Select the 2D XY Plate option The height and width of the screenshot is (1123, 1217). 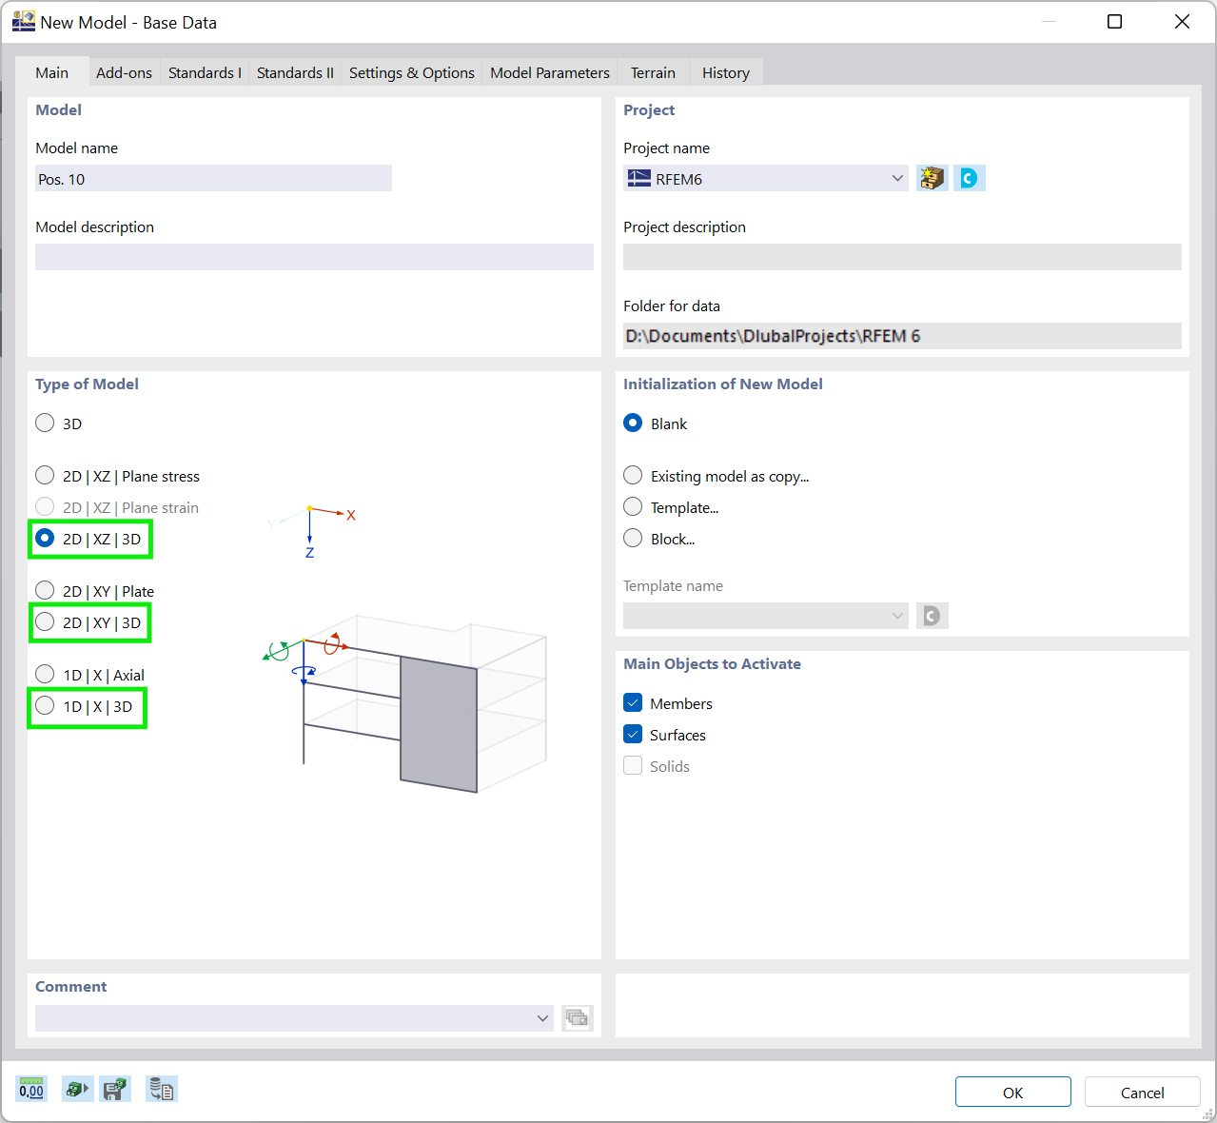click(44, 589)
